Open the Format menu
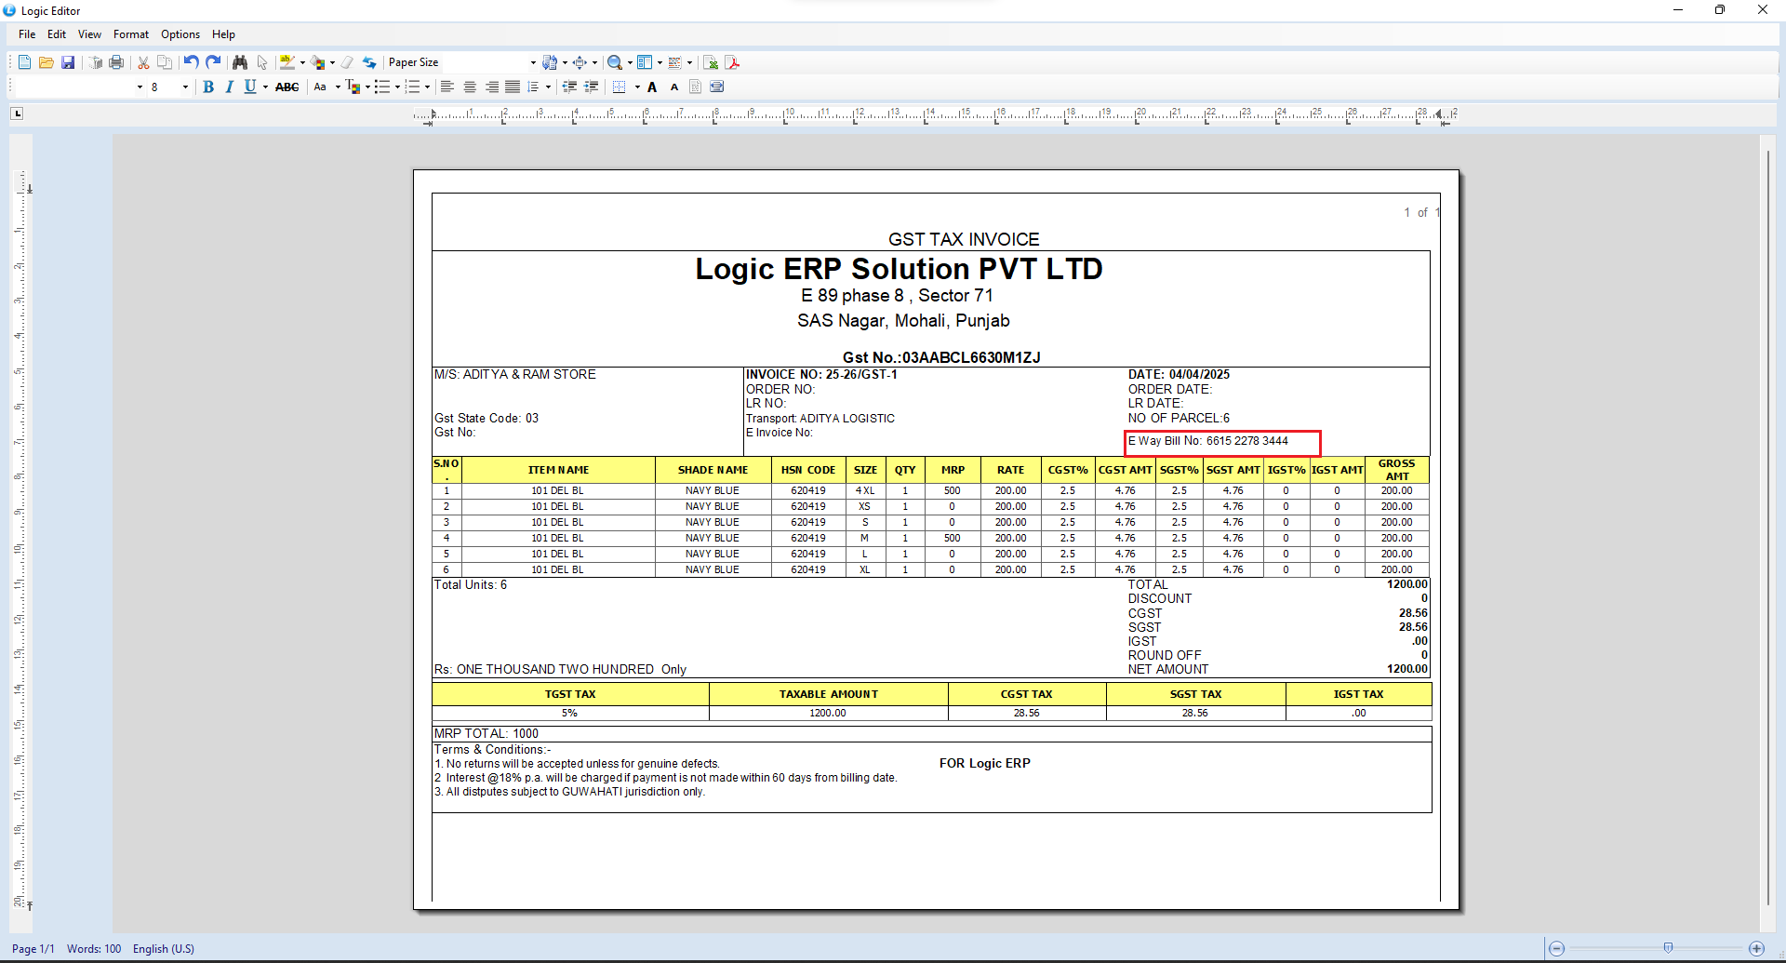 (x=130, y=34)
